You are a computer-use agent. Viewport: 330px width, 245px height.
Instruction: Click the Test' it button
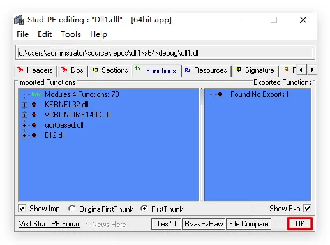[x=166, y=224]
